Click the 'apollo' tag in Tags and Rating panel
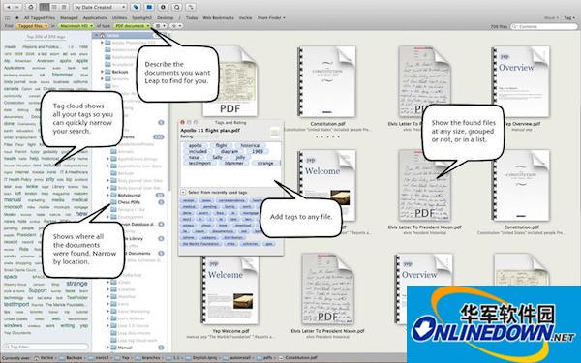The image size is (581, 363). pos(196,145)
